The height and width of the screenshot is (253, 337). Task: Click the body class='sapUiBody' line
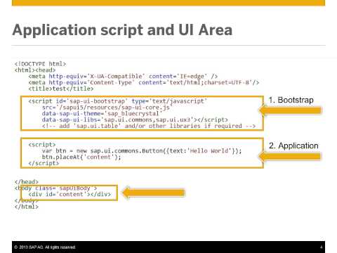(55, 188)
